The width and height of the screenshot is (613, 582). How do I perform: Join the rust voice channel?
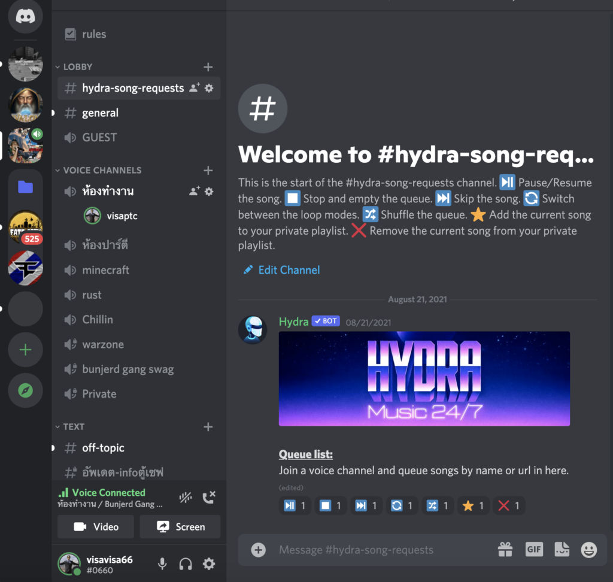139,295
